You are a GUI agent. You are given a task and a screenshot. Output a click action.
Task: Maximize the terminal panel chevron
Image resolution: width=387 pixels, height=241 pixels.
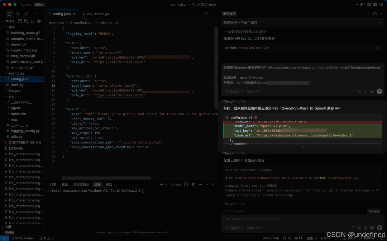tap(207, 185)
